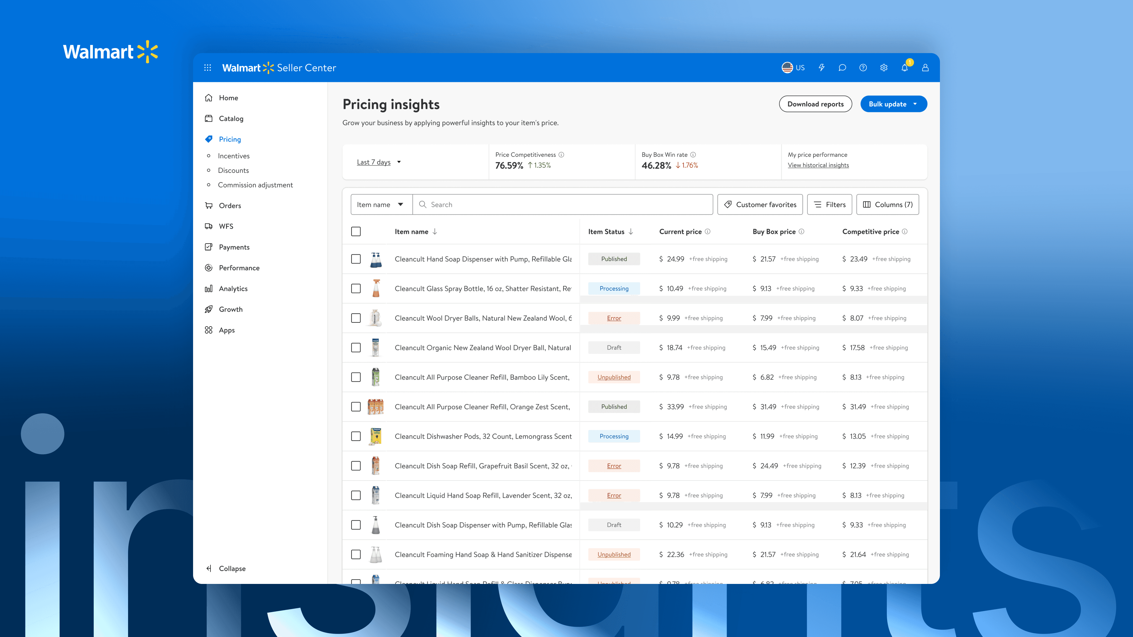Click the Orange Zest Cleaner Refill product thumbnail

(376, 407)
